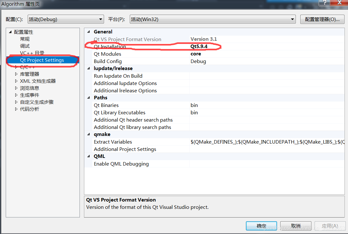The width and height of the screenshot is (348, 234).
Task: Click the Qt5.9.4 installation value
Action: 199,46
